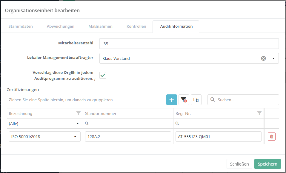
Task: Uncheck the audit program proposal checkbox
Action: tap(103, 75)
